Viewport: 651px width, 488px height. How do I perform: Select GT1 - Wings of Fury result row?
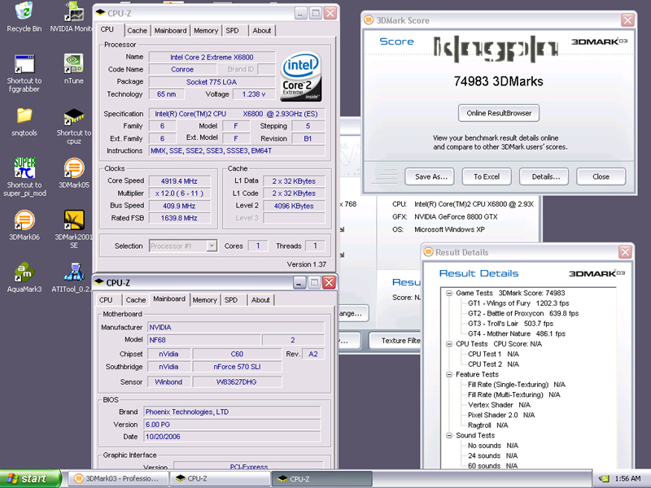tap(518, 303)
